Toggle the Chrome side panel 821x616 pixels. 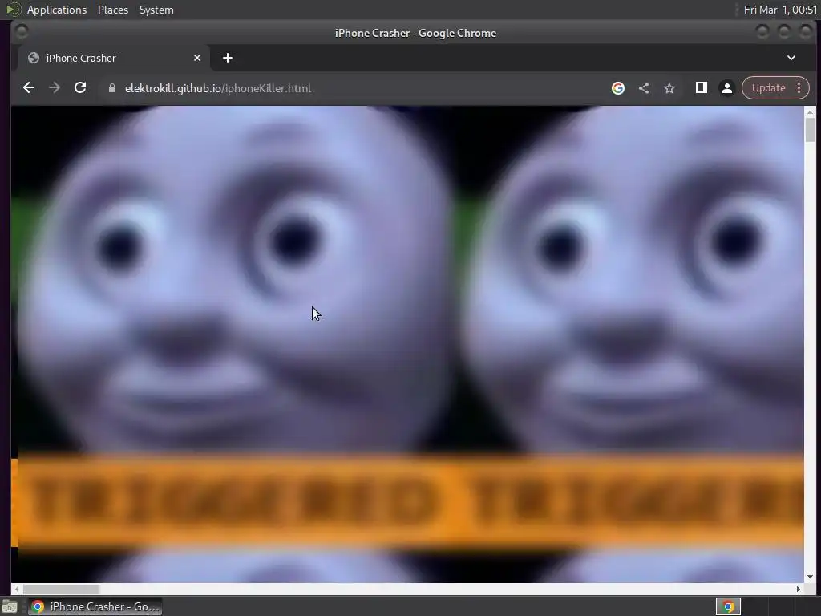click(x=701, y=88)
